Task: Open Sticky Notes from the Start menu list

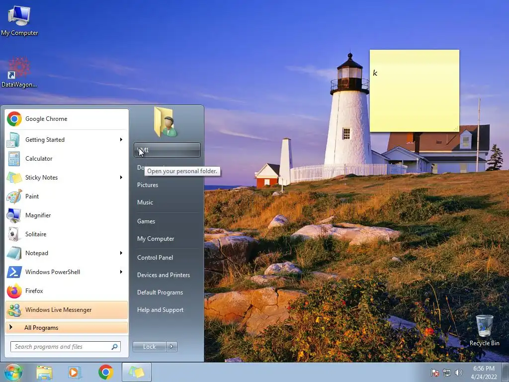Action: pos(67,178)
